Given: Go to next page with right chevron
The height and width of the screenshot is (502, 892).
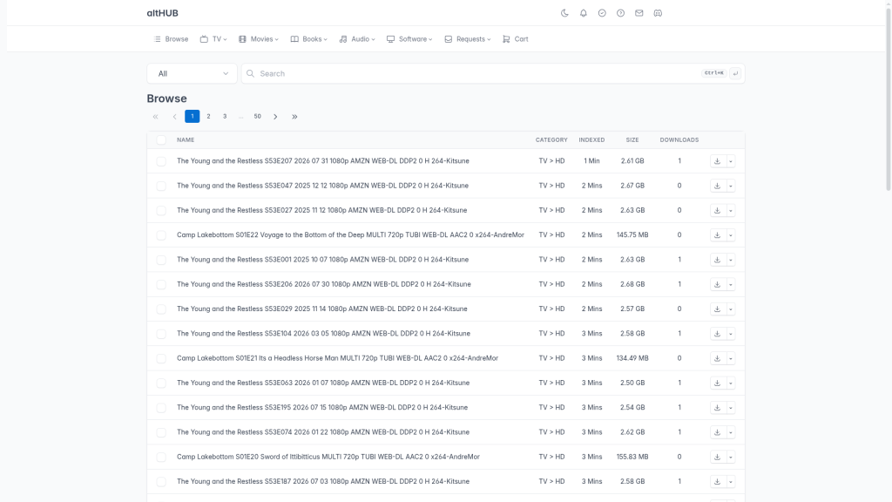Looking at the screenshot, I should [275, 117].
